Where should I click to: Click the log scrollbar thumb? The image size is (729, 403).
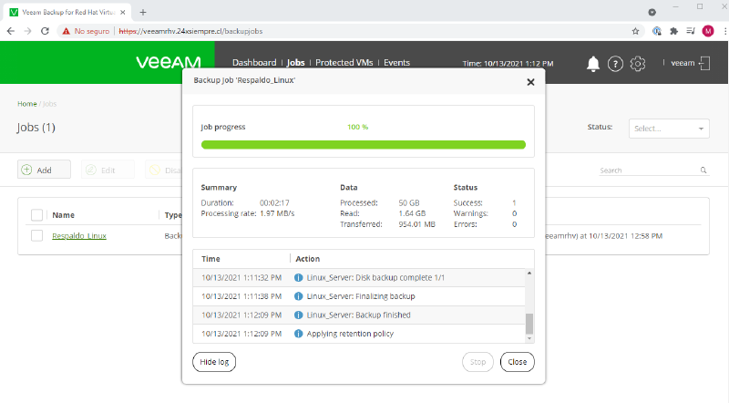tap(529, 324)
